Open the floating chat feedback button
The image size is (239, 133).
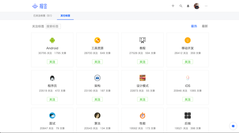(233, 126)
